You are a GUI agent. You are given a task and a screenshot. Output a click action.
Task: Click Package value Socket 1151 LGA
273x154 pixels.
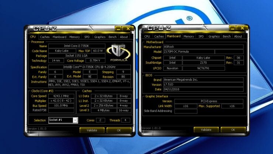click(77, 56)
